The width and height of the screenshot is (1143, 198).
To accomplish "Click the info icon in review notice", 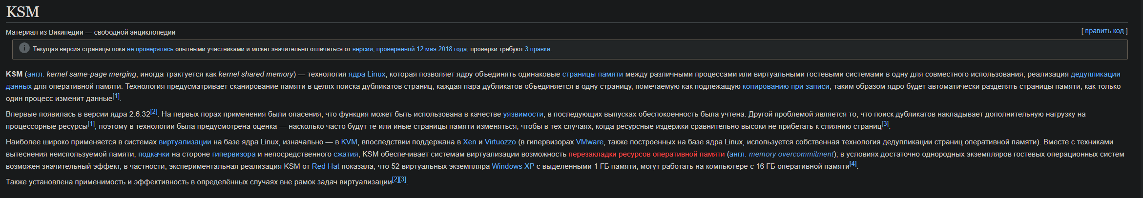I will point(24,48).
